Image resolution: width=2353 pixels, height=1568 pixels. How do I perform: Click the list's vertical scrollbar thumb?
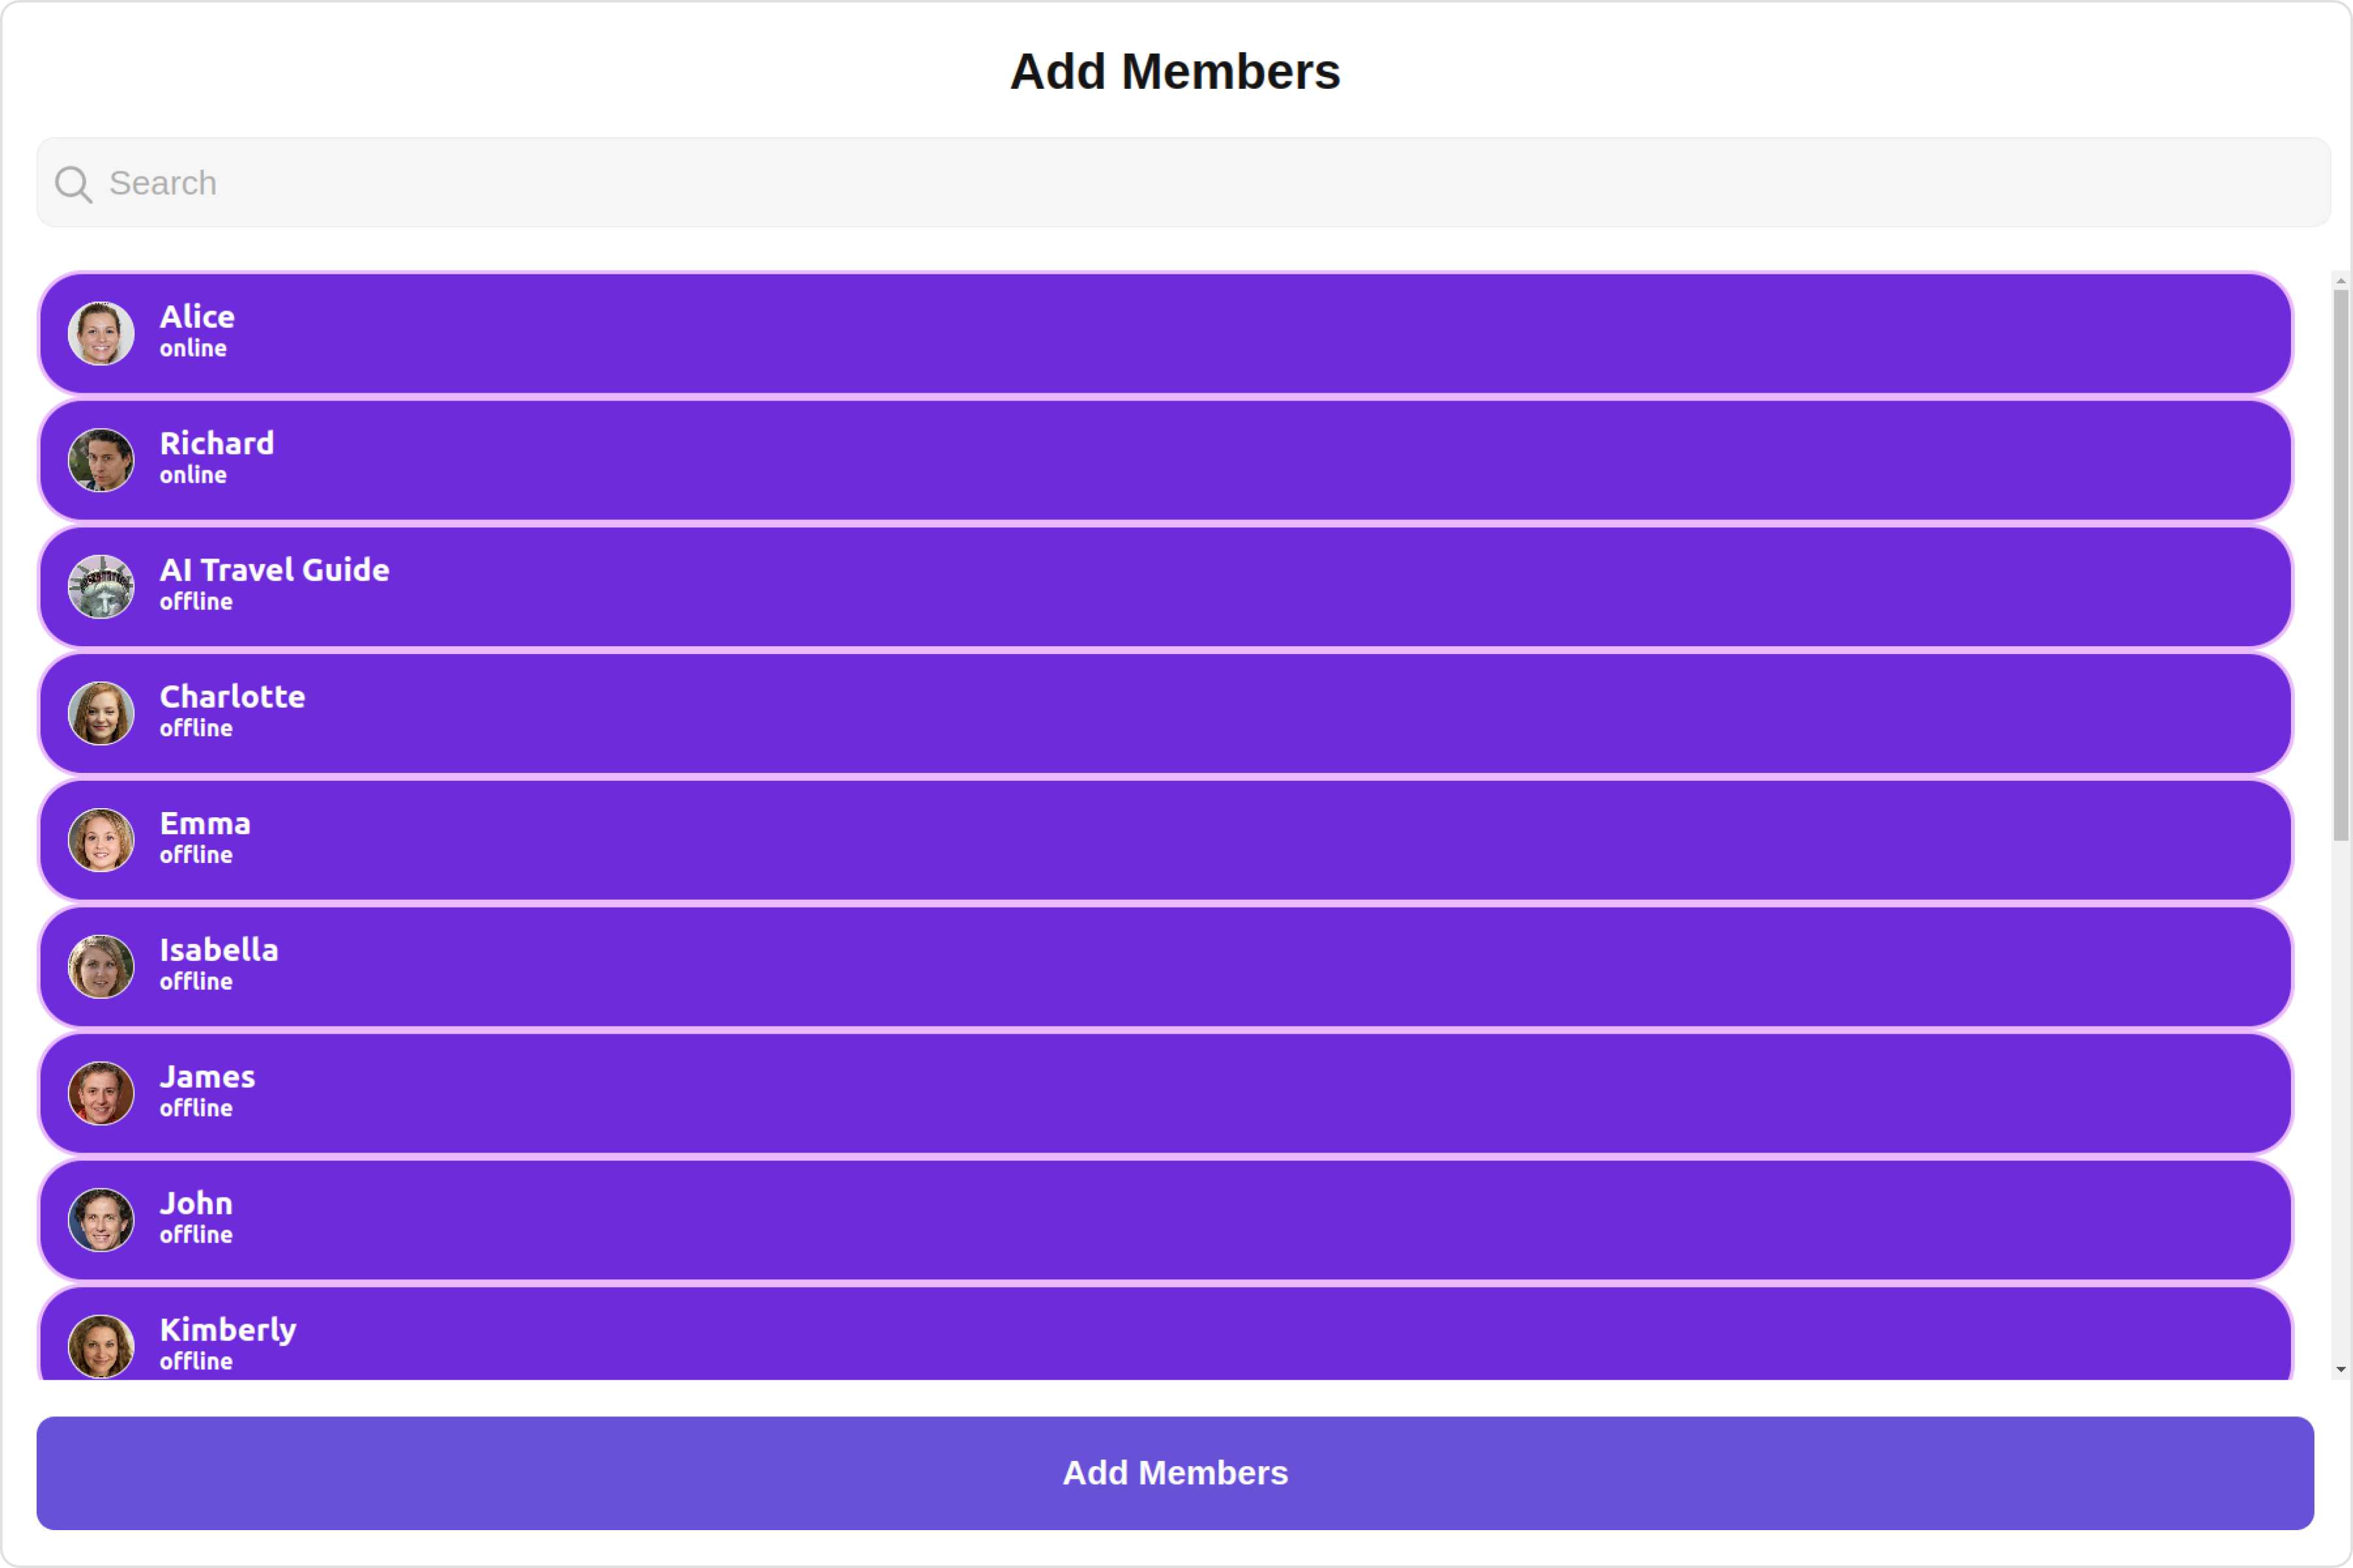[x=2341, y=566]
